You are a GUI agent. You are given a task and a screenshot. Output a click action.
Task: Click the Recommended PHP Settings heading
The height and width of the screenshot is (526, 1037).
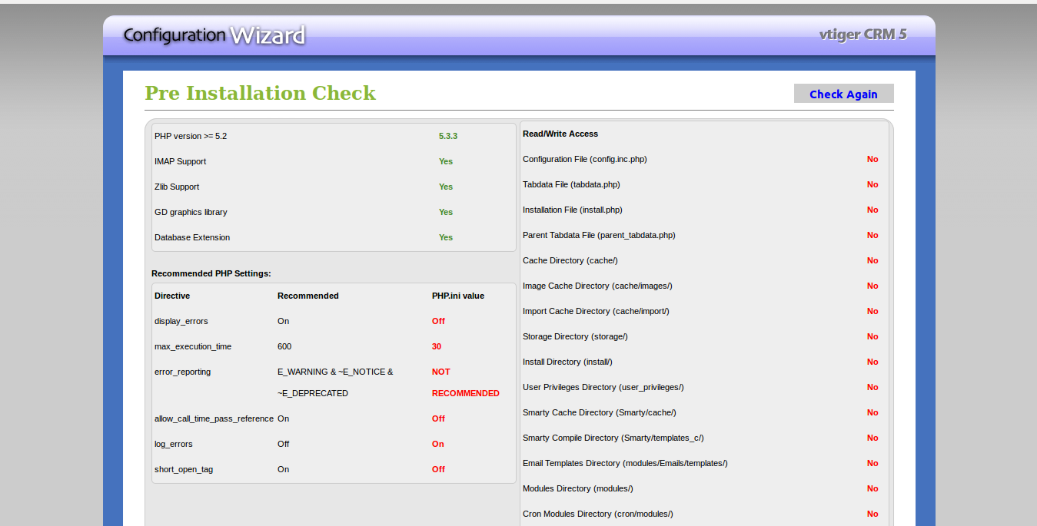click(x=211, y=273)
